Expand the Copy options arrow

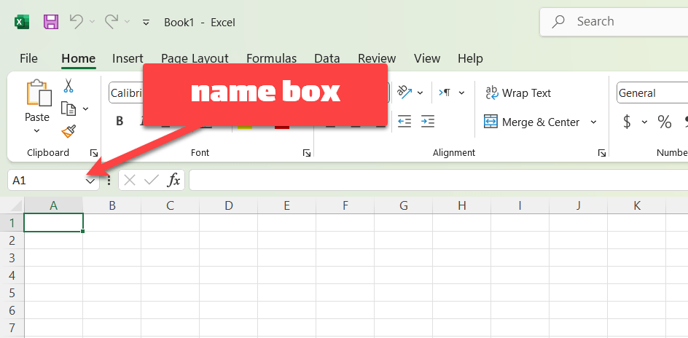(85, 109)
